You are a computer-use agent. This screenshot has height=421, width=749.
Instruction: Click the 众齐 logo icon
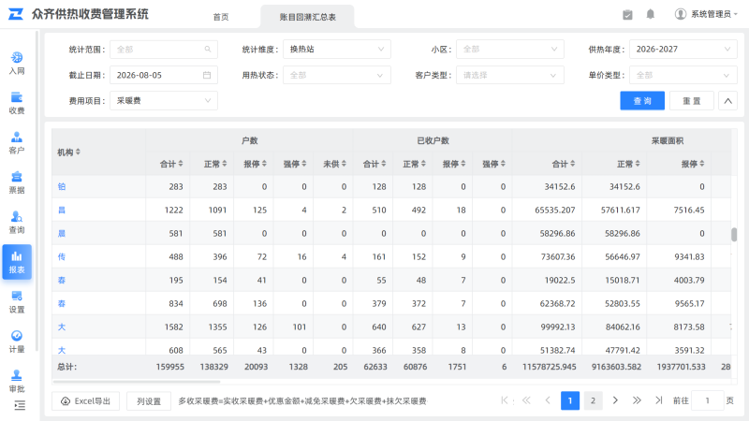[16, 14]
